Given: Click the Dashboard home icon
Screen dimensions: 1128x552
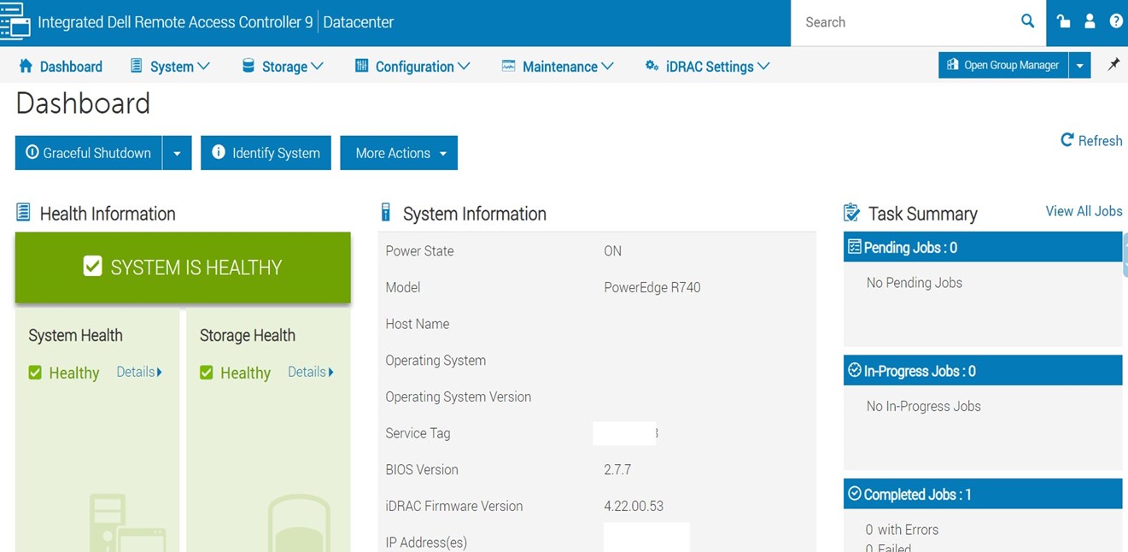Looking at the screenshot, I should pyautogui.click(x=26, y=66).
